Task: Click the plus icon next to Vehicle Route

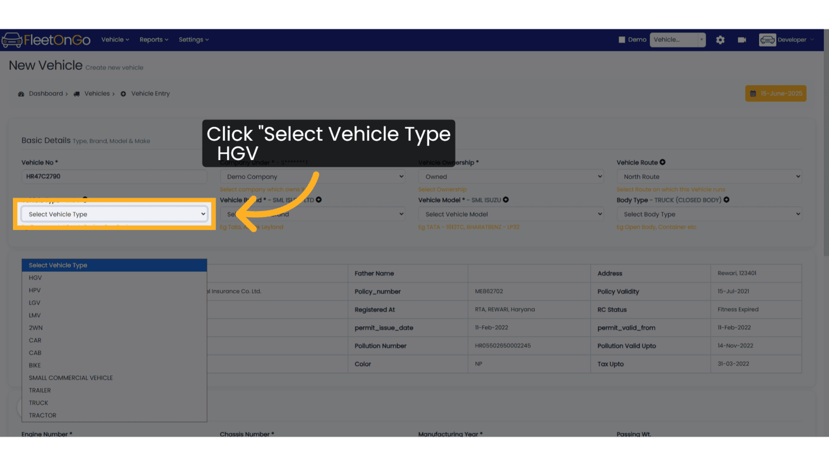Action: click(x=663, y=162)
